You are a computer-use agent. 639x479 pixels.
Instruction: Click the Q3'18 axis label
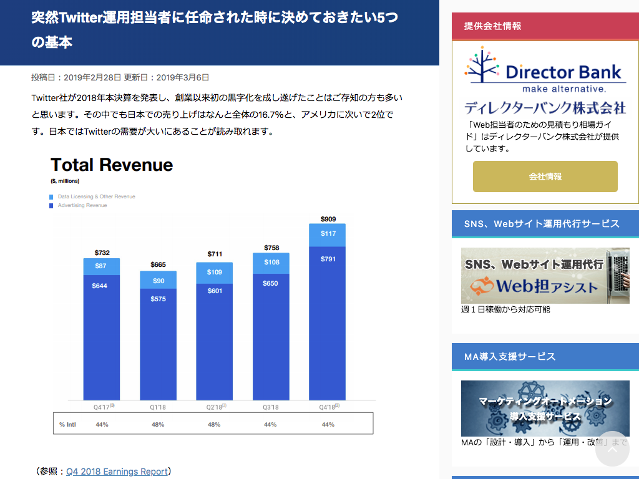(271, 407)
